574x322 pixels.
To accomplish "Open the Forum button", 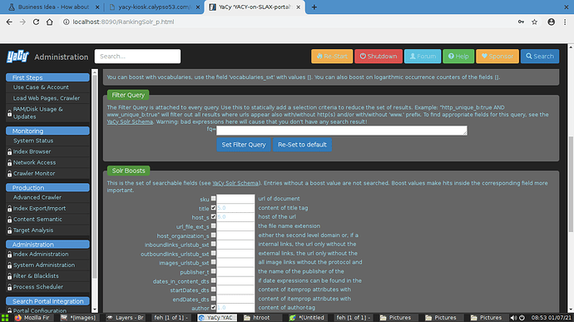I will pyautogui.click(x=423, y=57).
